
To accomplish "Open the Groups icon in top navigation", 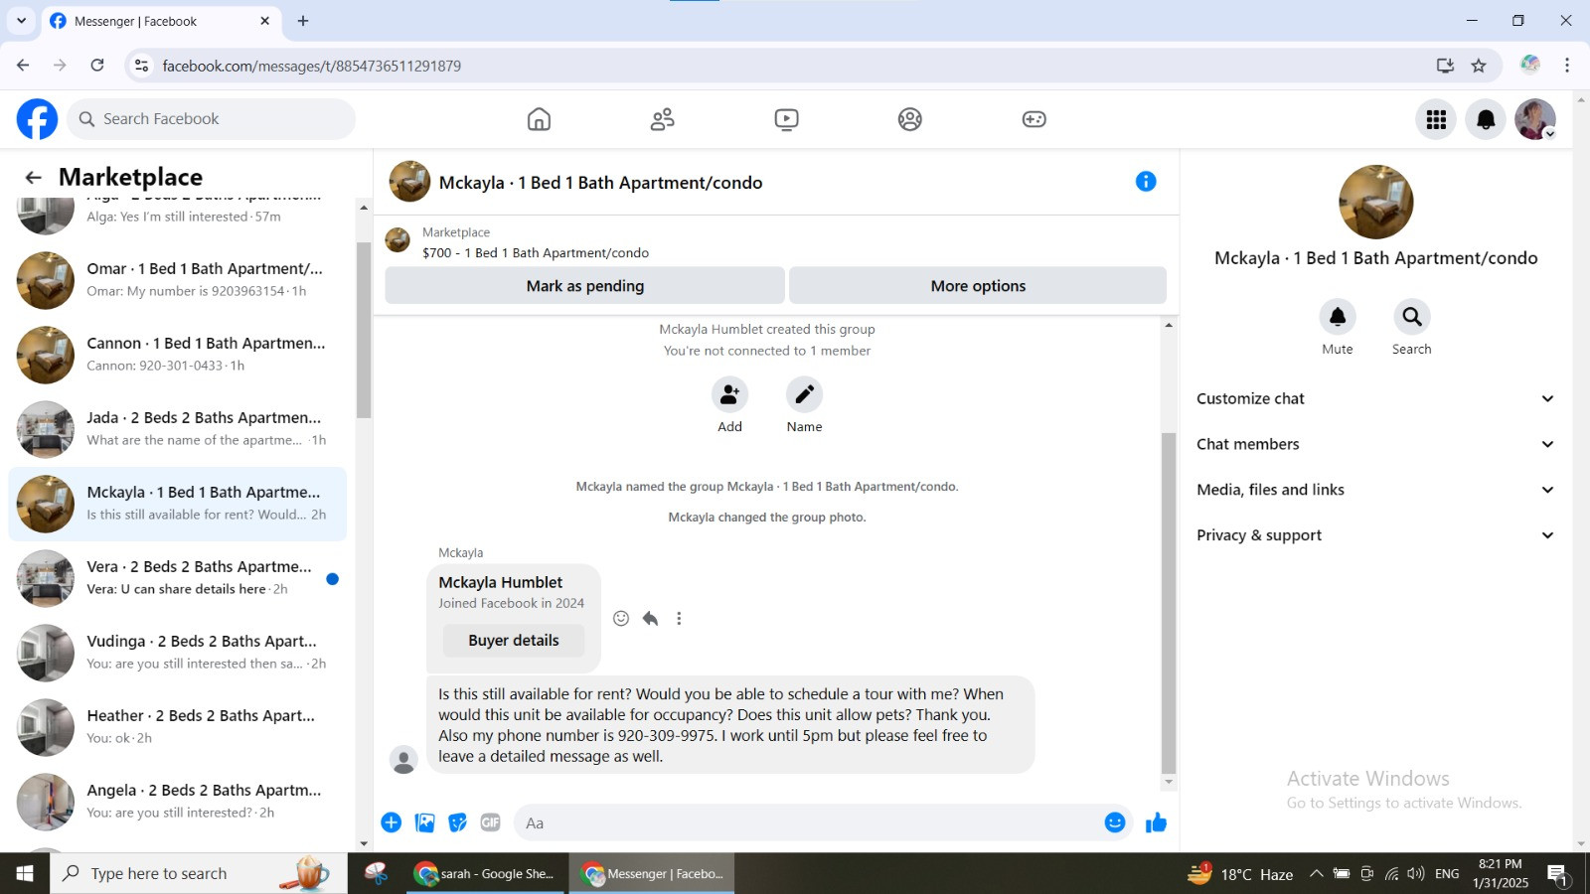I will pos(909,119).
